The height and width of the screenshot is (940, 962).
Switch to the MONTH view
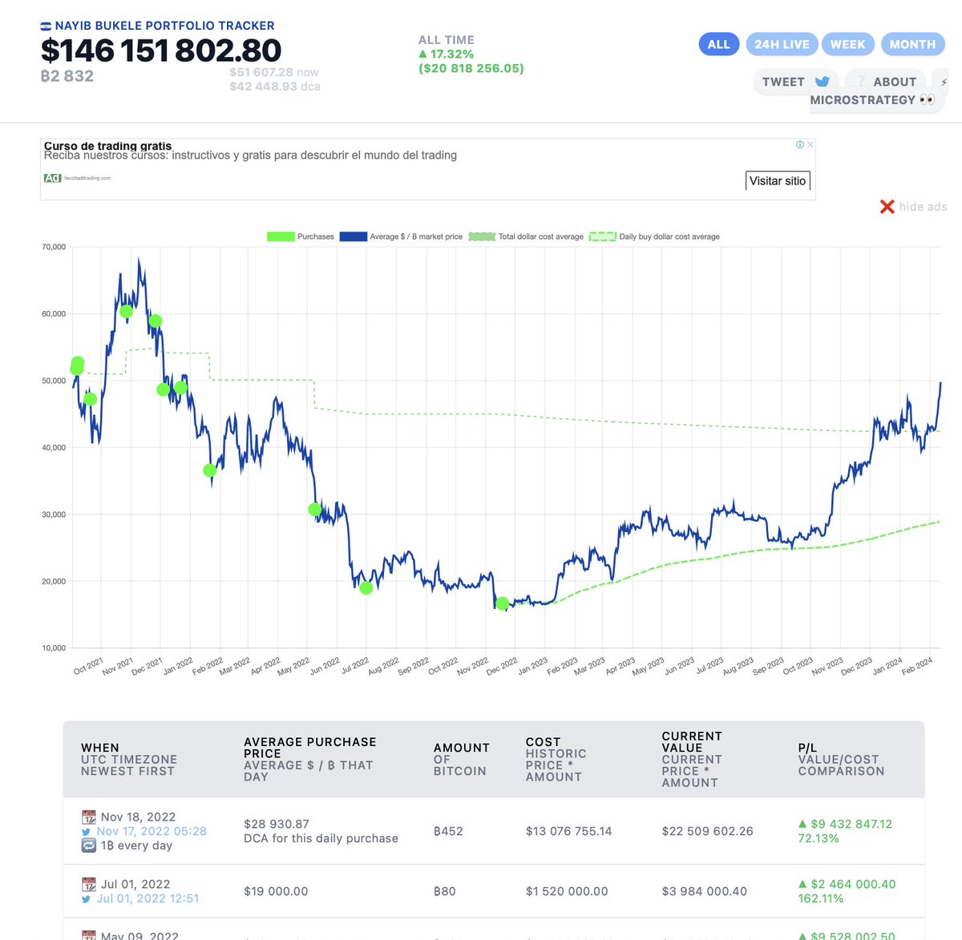[912, 44]
